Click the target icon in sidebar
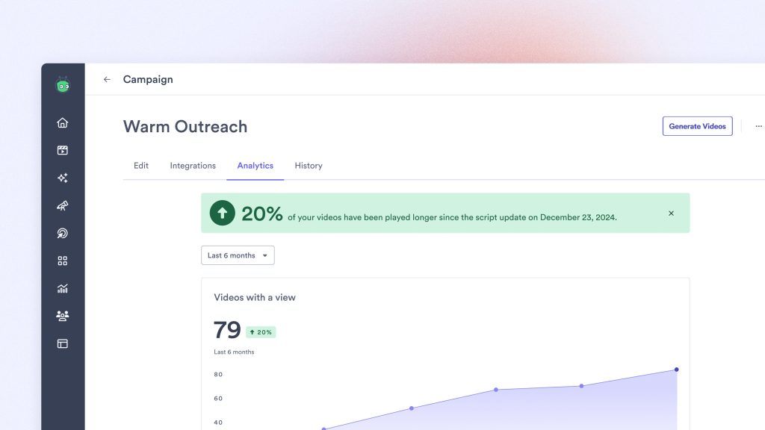 click(x=63, y=234)
